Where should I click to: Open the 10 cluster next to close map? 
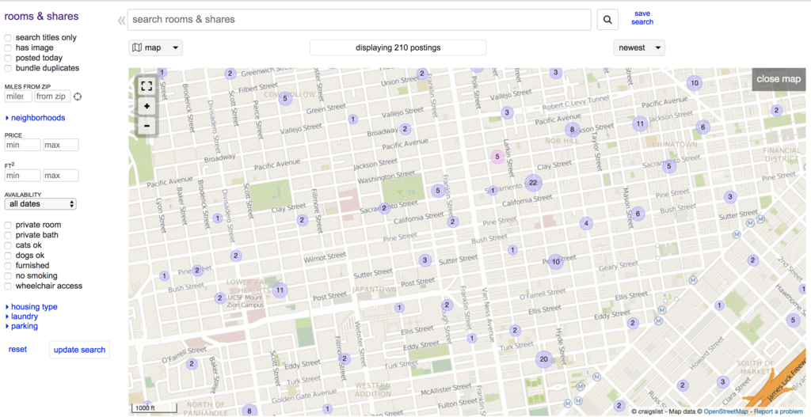(x=694, y=82)
